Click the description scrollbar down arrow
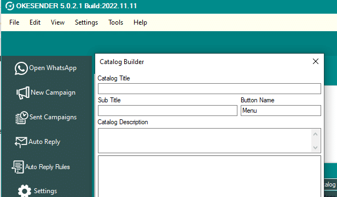The width and height of the screenshot is (337, 197). pos(315,148)
